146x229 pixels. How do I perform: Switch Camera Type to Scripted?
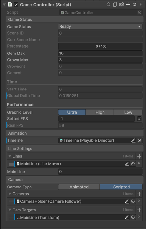point(121,187)
